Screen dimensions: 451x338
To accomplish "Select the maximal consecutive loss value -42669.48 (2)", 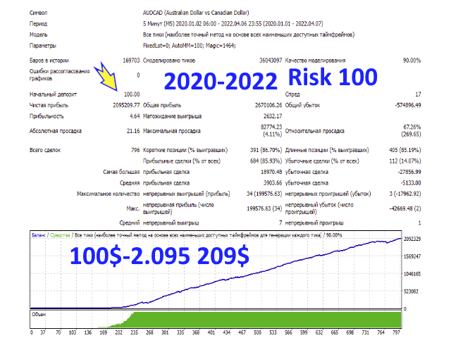I will point(405,208).
